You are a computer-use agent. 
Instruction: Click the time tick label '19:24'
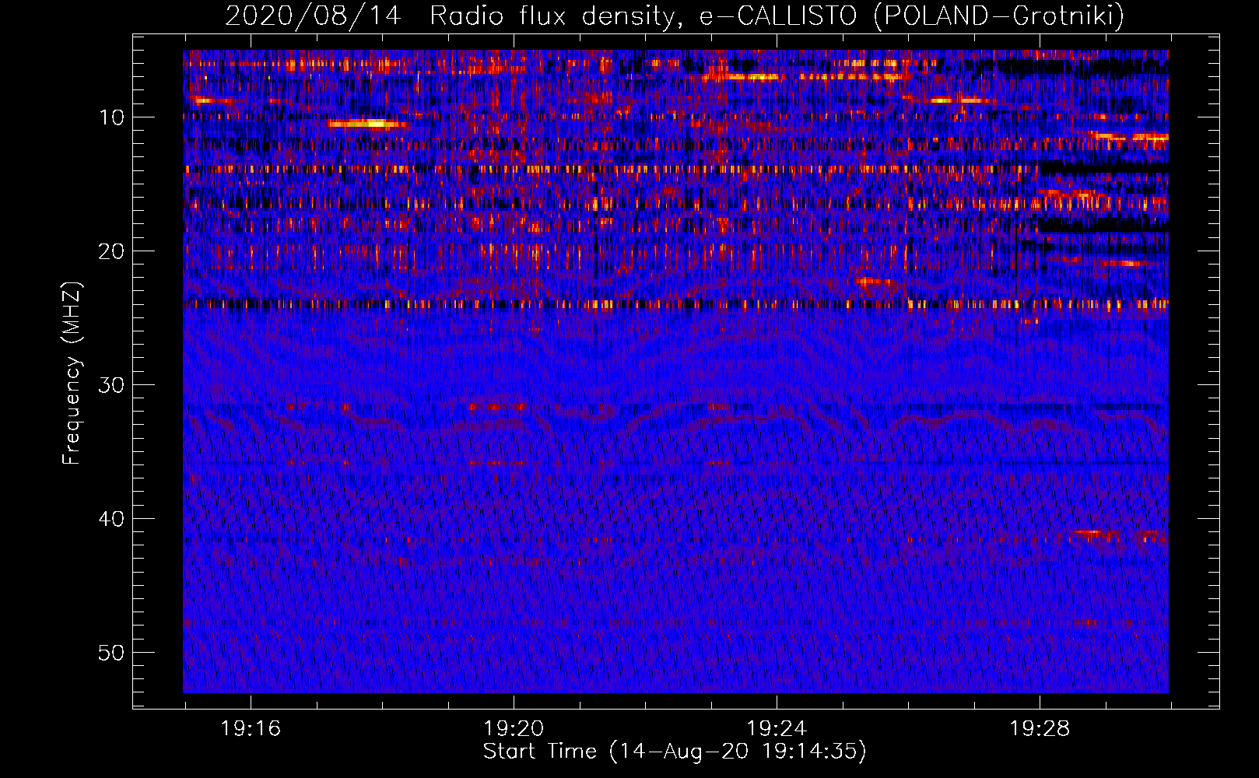pyautogui.click(x=777, y=729)
